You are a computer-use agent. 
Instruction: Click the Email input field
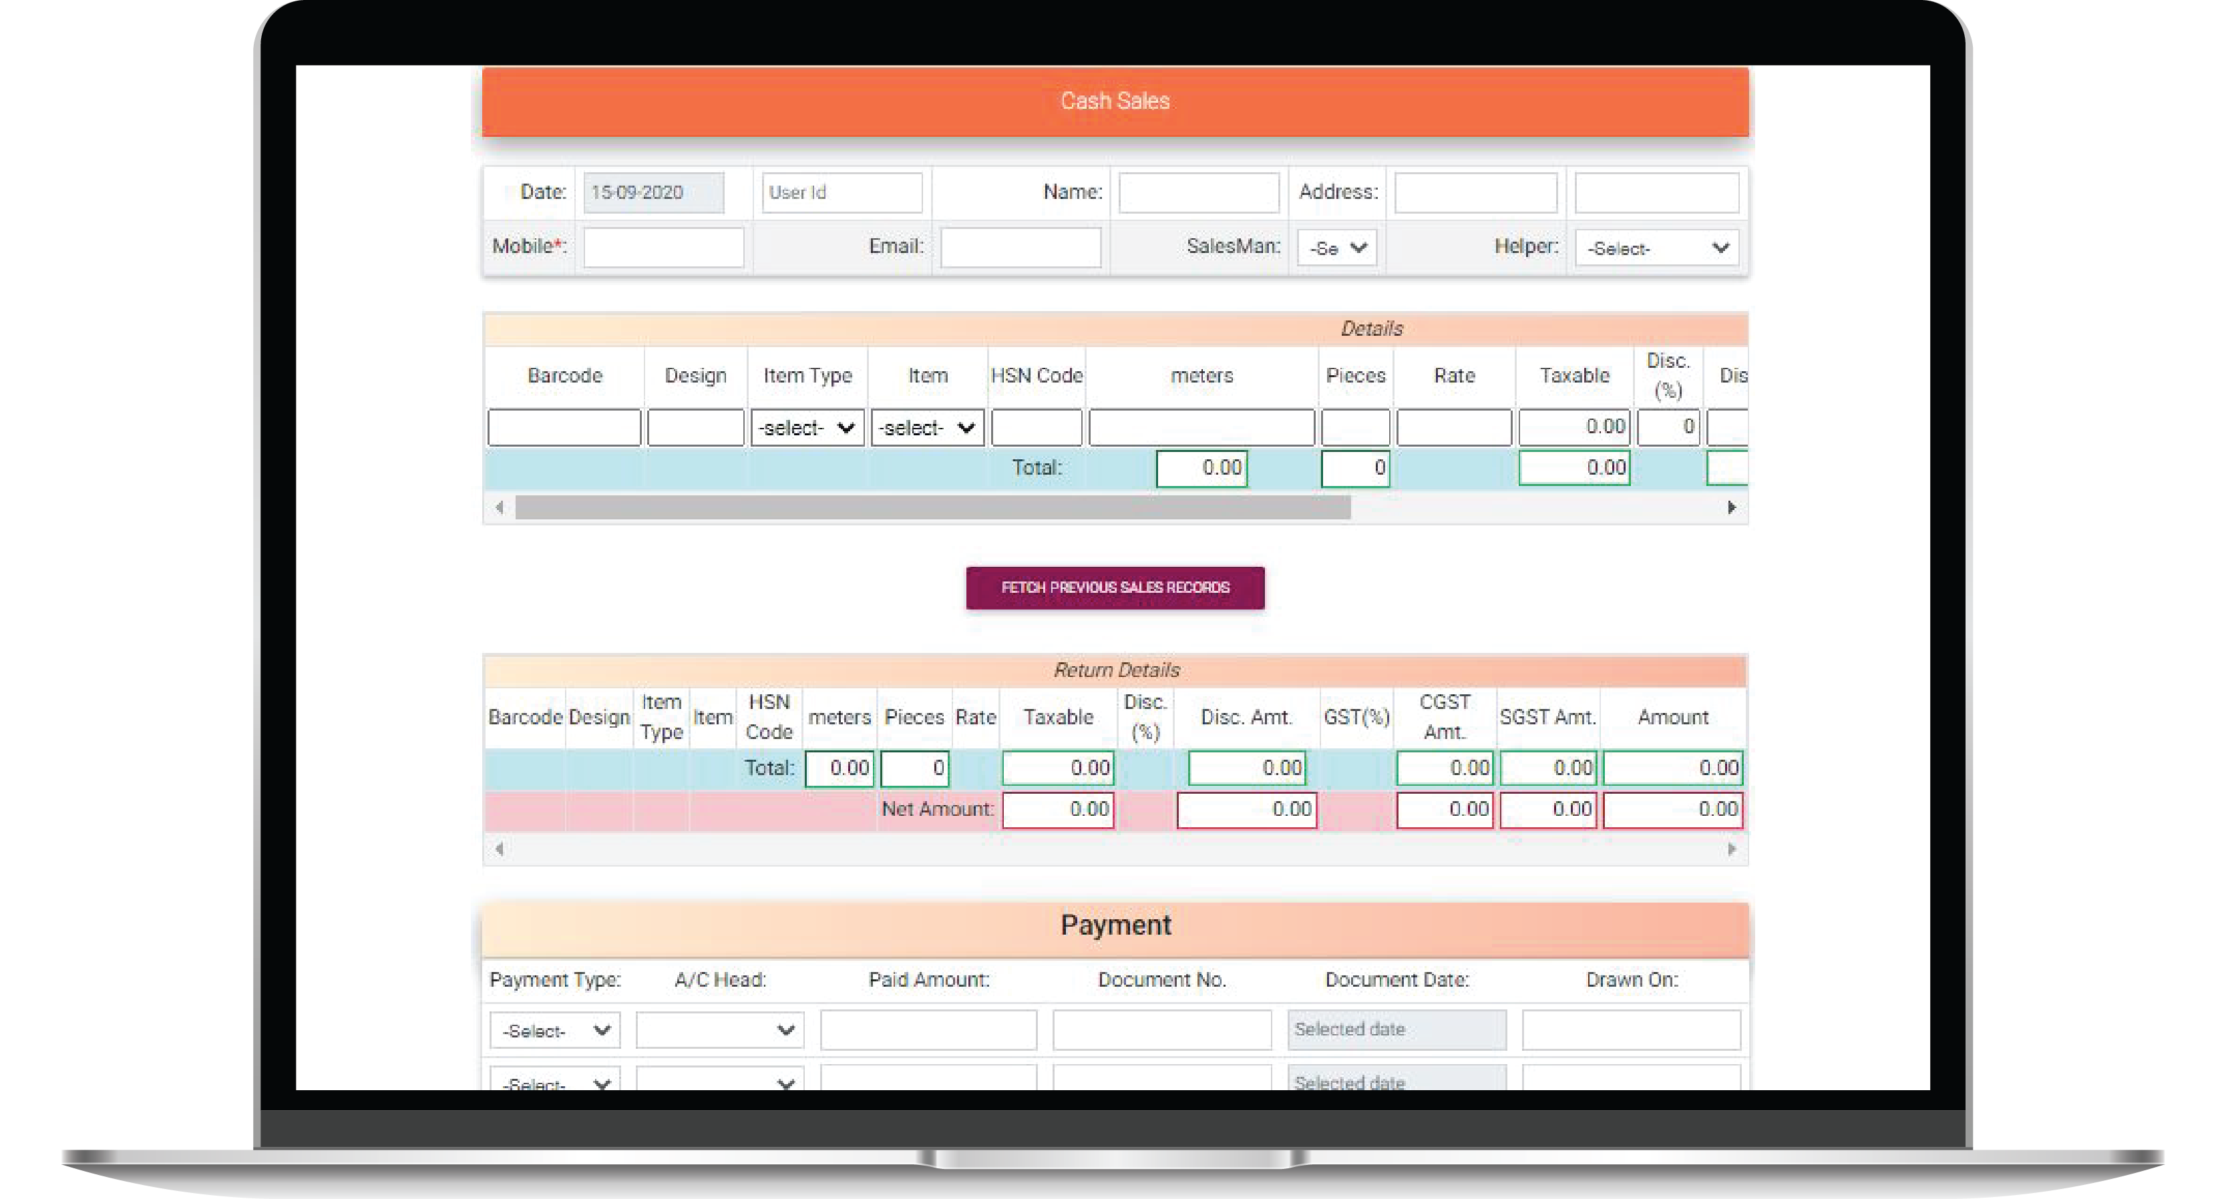click(x=1021, y=247)
